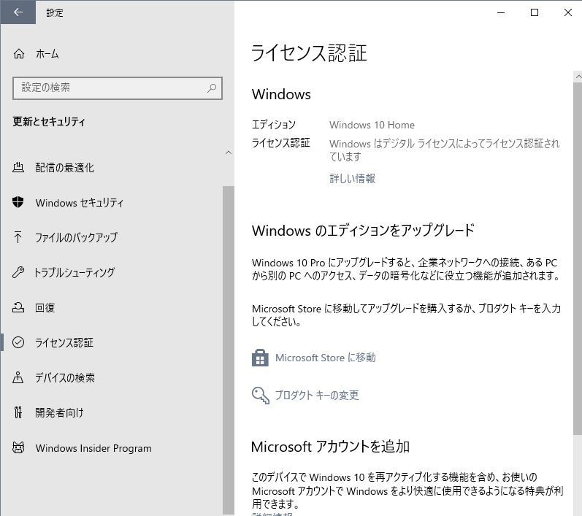Image resolution: width=582 pixels, height=516 pixels.
Task: Click the sidebar scrollbar thumb
Action: point(229,350)
